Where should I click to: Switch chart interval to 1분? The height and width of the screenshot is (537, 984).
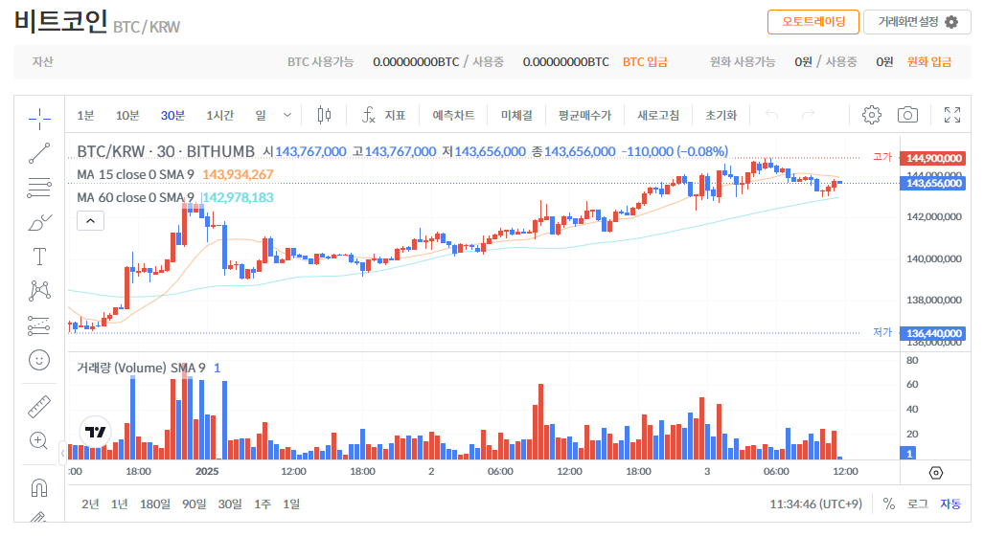click(85, 115)
